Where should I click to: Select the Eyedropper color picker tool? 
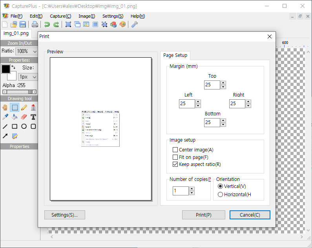click(x=5, y=117)
